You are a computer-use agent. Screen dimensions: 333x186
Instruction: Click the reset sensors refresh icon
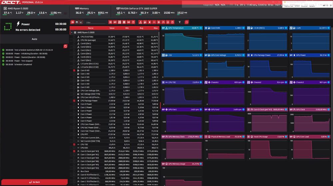click(x=187, y=22)
